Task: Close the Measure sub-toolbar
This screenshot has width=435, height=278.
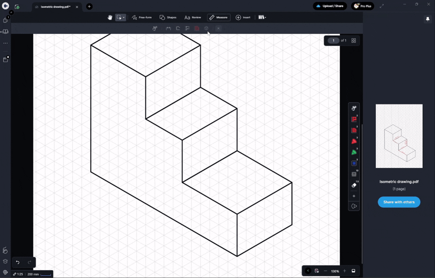Action: (218, 28)
